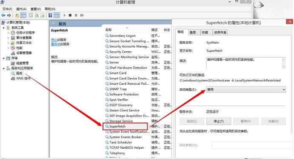
Task: Click the 重启动 this service link
Action: coord(55,44)
